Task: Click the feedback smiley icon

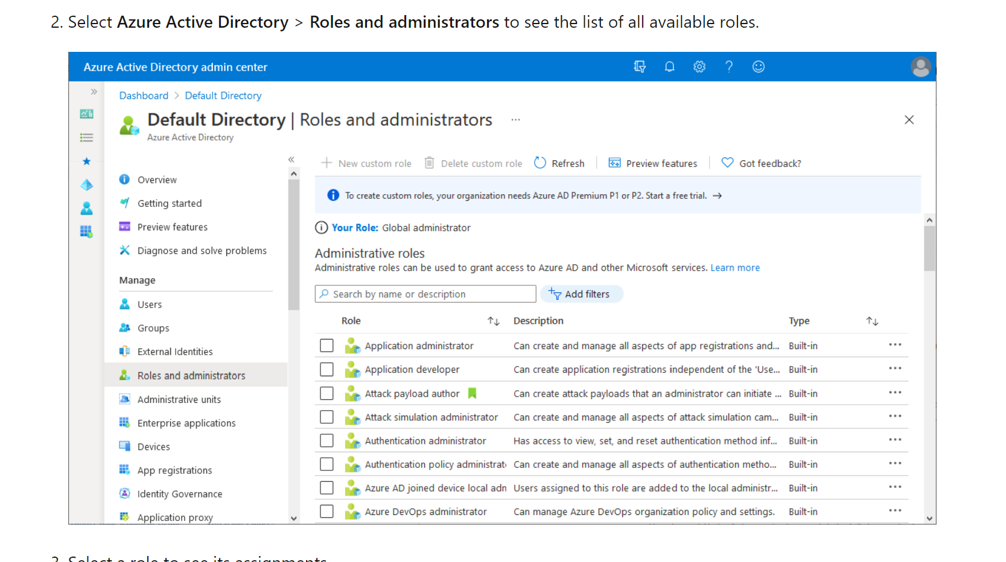Action: [x=759, y=67]
